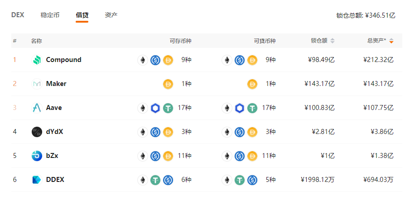The height and width of the screenshot is (205, 405).
Task: Click the DAI icon in Maker's borrowable coins
Action: coord(252,84)
